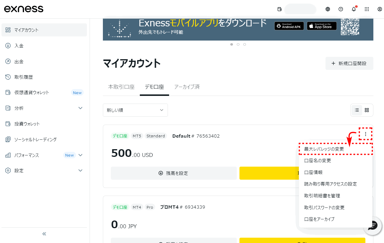Select 口座情報 menu item

click(x=336, y=173)
